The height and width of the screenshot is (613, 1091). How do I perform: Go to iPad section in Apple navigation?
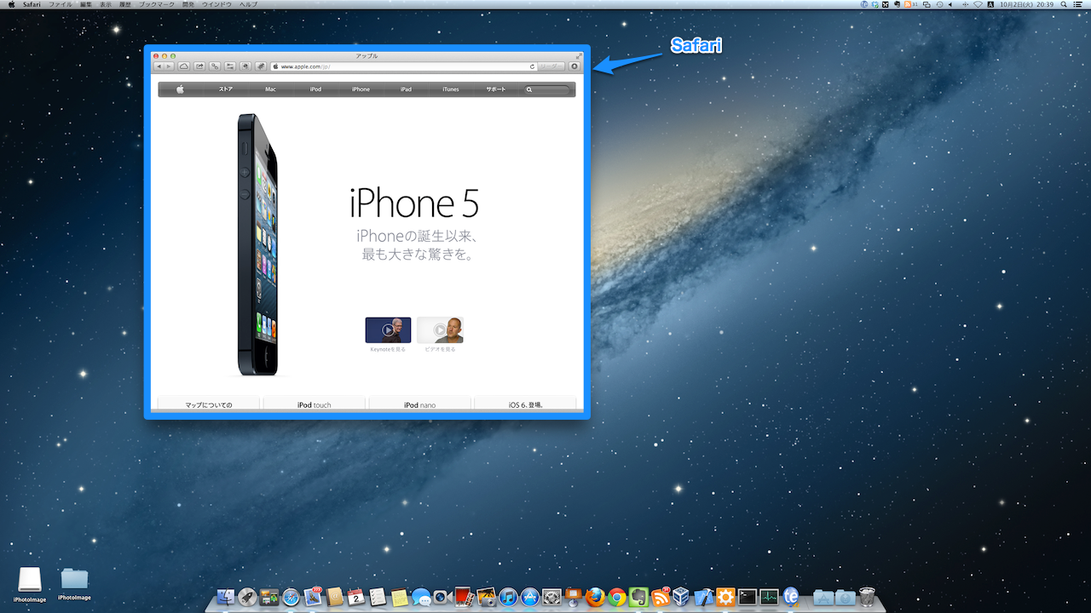click(x=406, y=89)
